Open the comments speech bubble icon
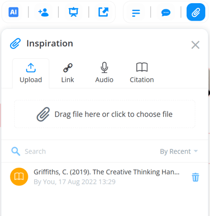 tap(166, 13)
